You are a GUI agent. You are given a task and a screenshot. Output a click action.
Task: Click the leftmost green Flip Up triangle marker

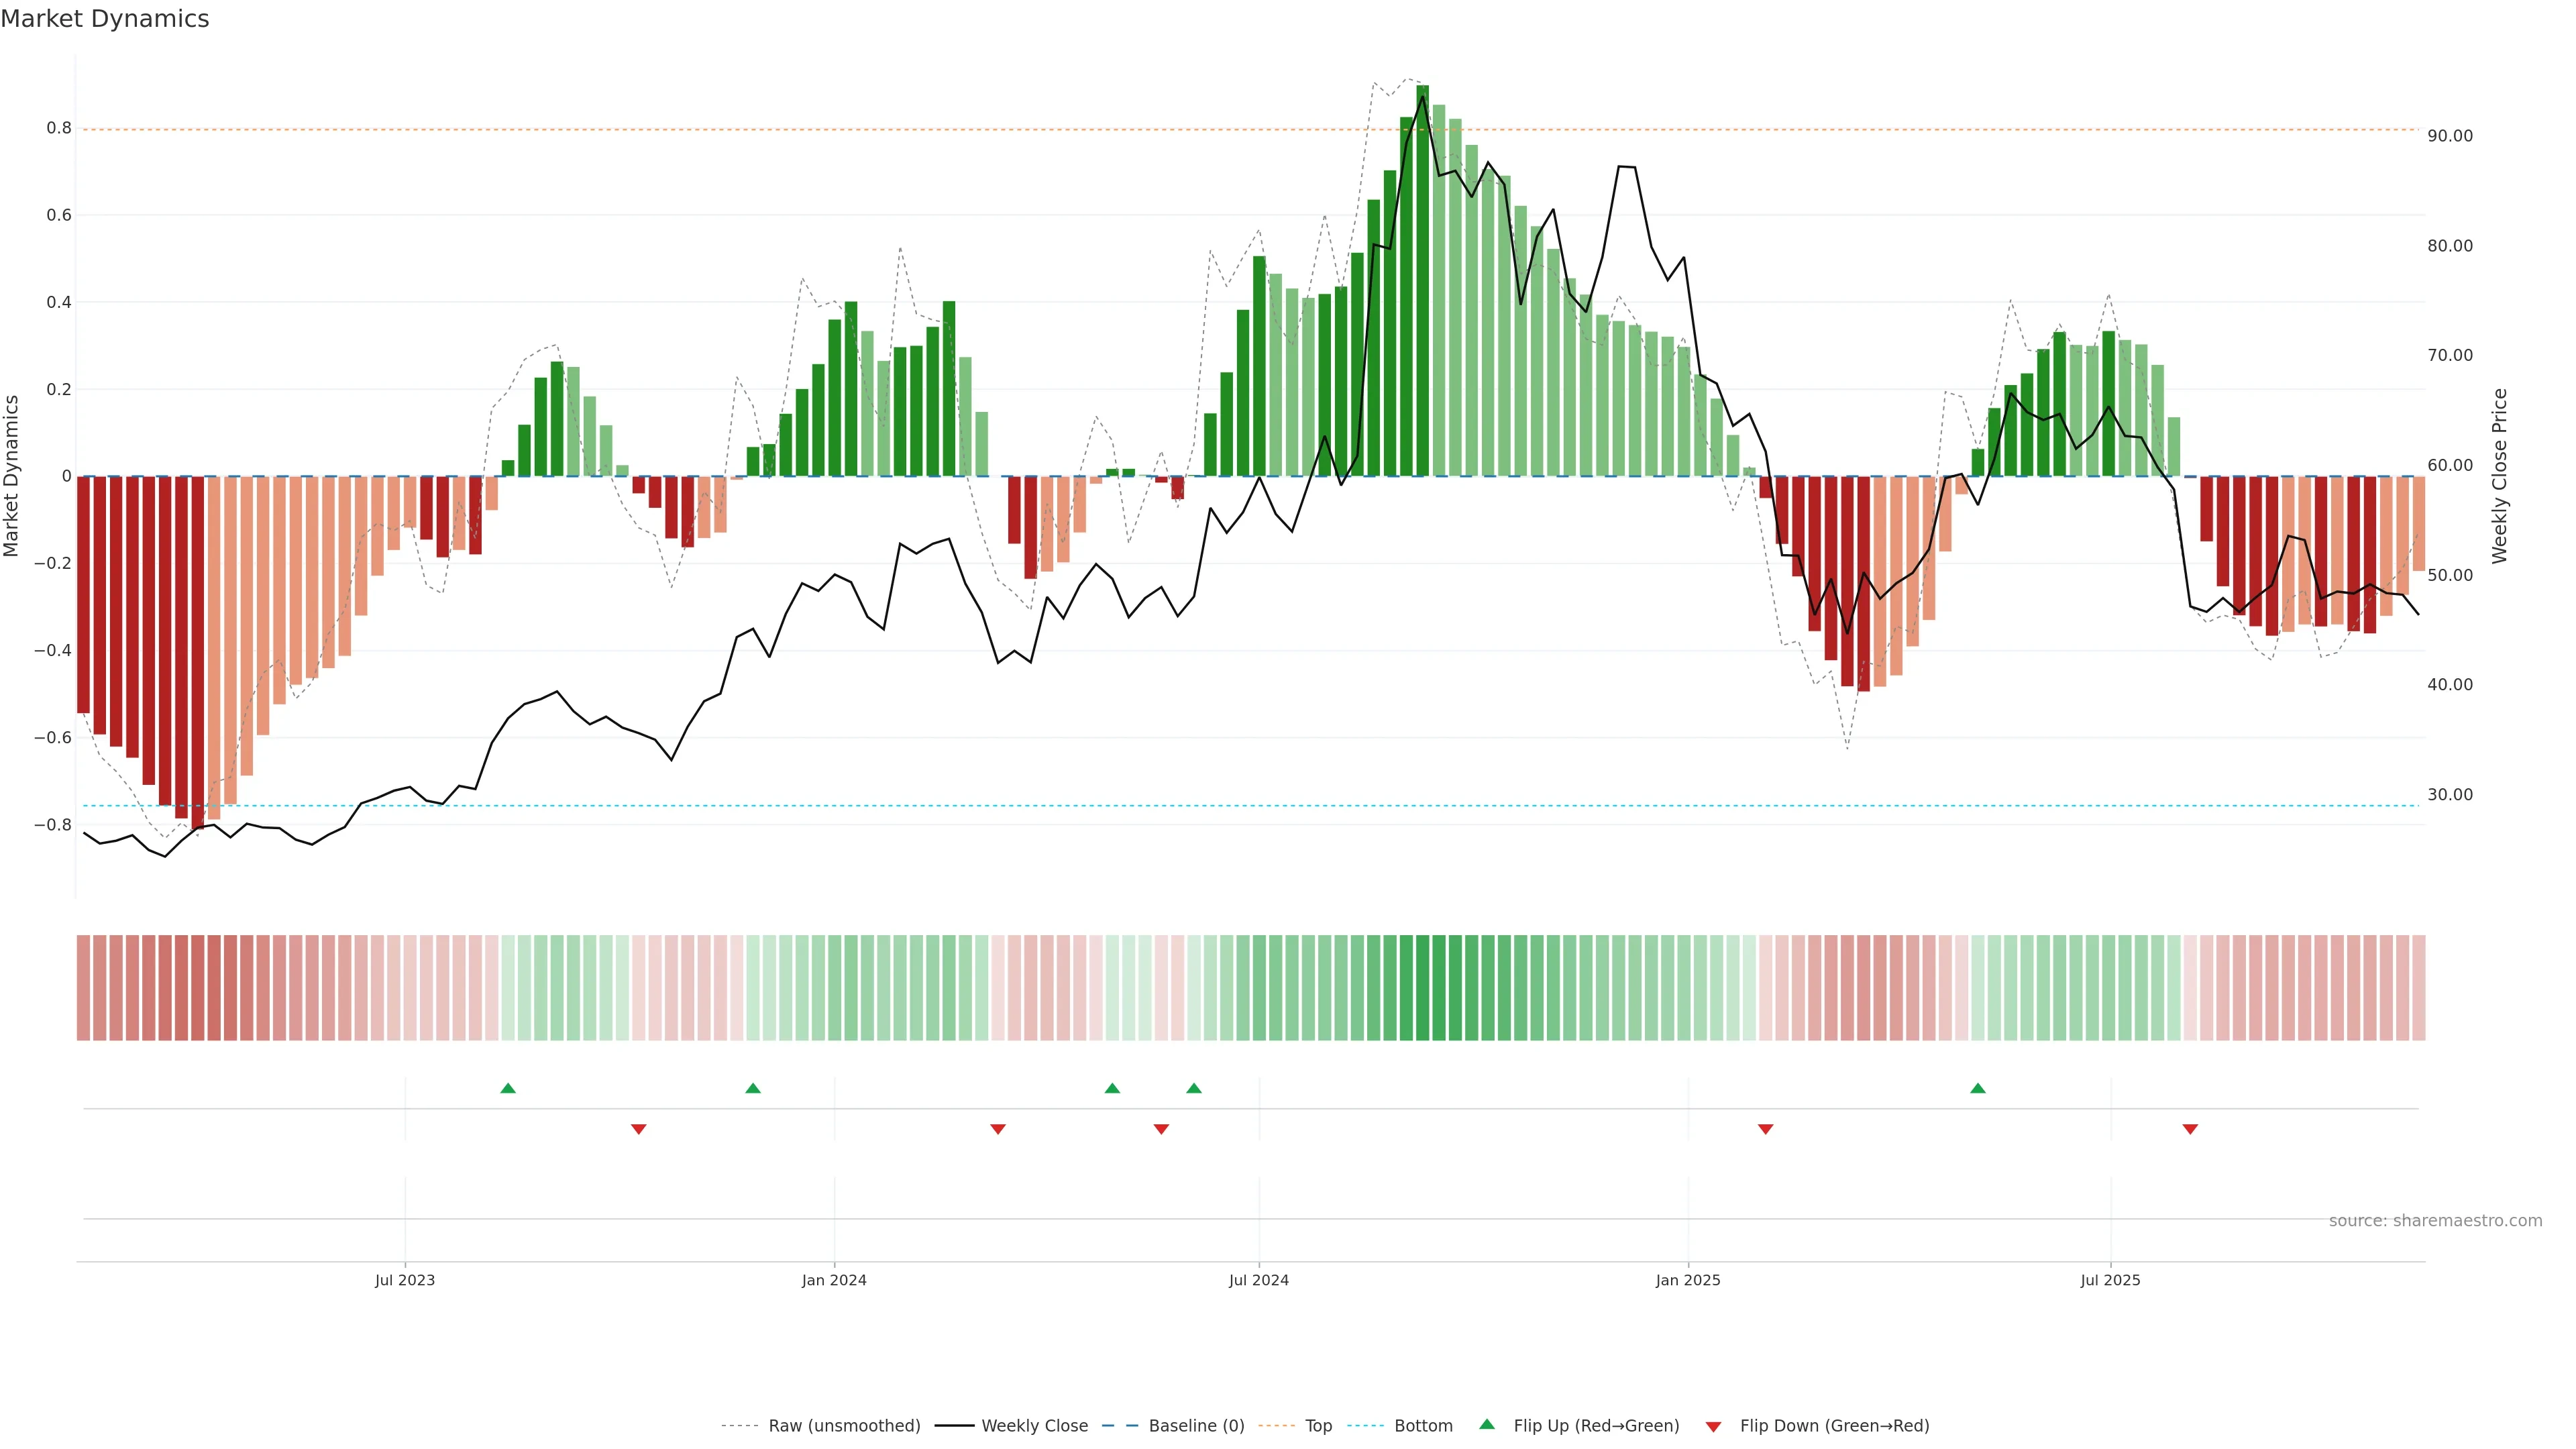(508, 1088)
